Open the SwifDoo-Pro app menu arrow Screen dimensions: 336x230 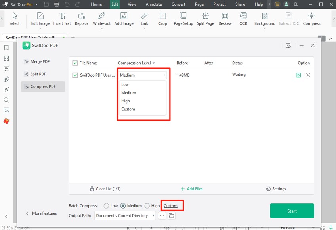click(x=36, y=4)
